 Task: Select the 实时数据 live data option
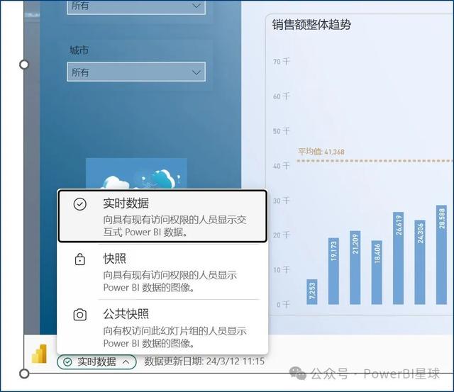tap(162, 215)
